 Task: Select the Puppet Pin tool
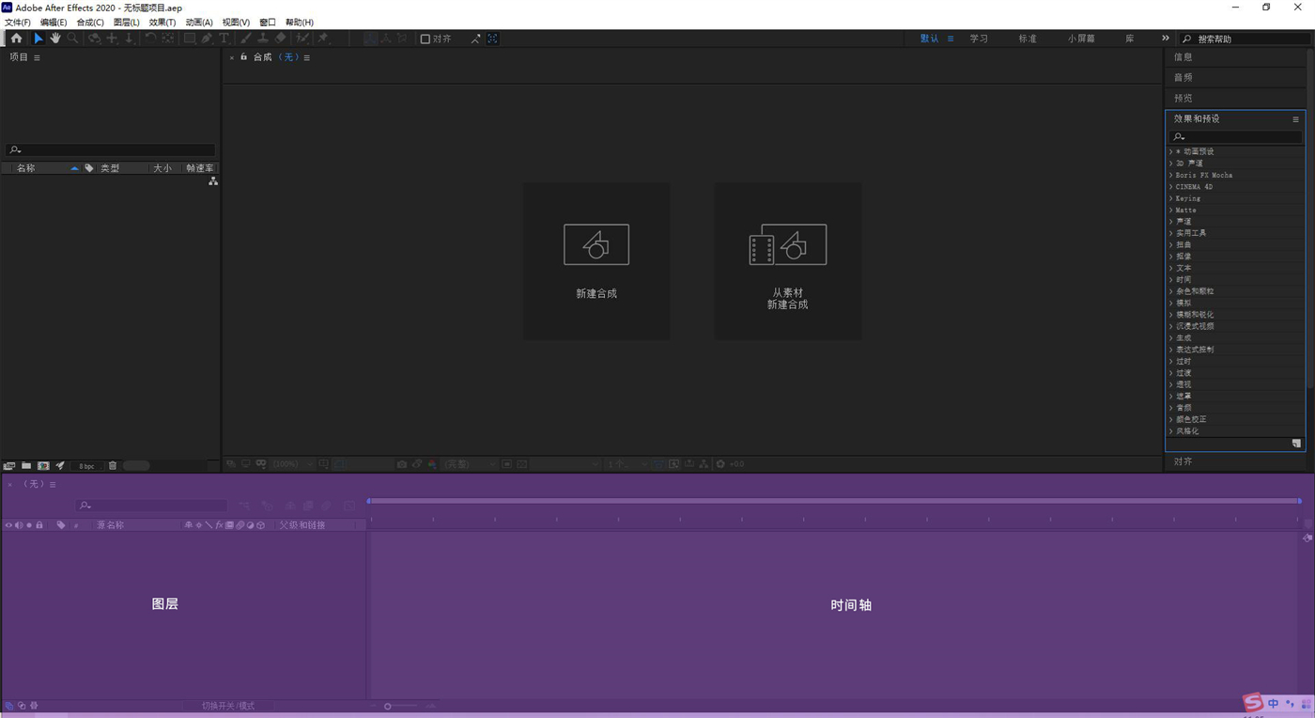[x=322, y=39]
